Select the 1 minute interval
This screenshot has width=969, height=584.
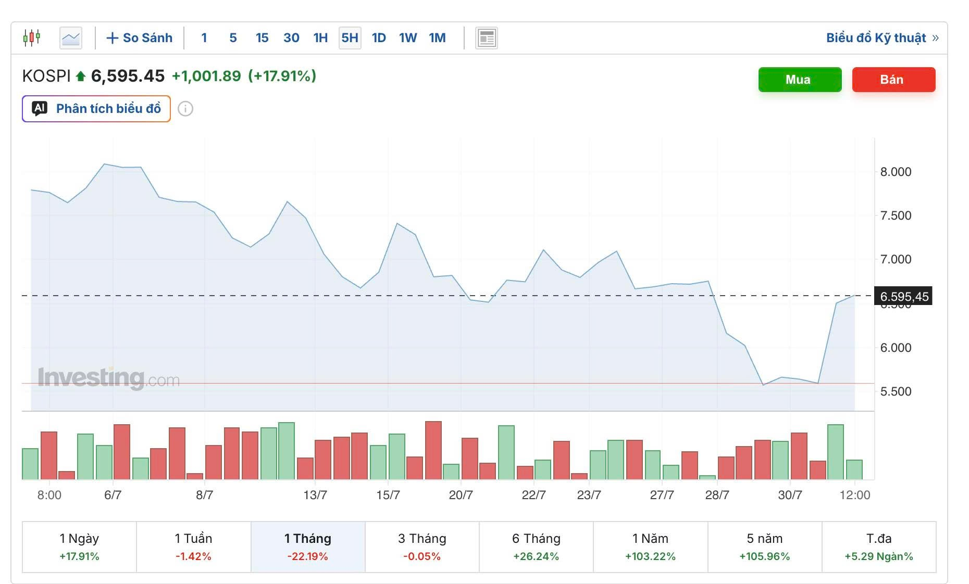pyautogui.click(x=204, y=38)
